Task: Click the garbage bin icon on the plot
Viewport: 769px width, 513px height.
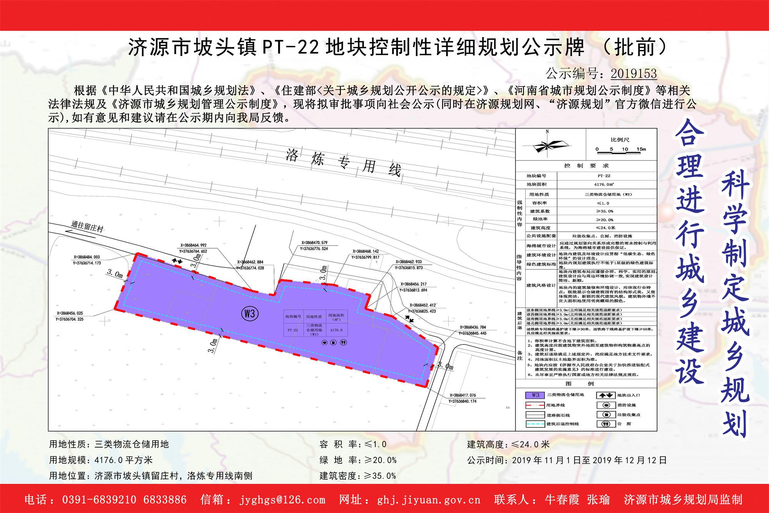Action: point(333,342)
